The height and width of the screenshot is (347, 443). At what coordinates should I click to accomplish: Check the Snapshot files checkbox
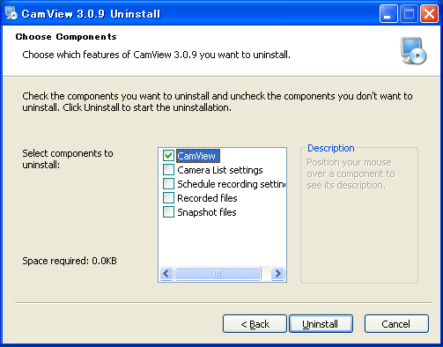[x=168, y=212]
